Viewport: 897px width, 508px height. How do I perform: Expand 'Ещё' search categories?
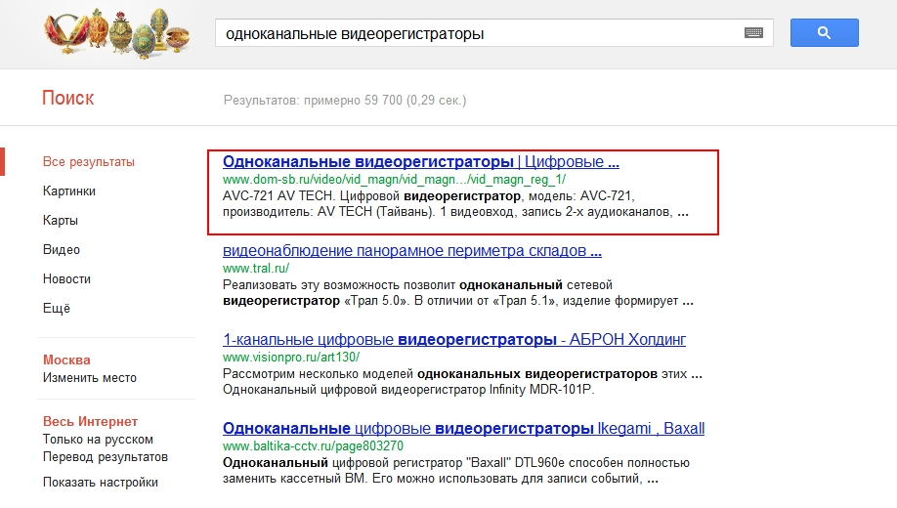pyautogui.click(x=57, y=309)
